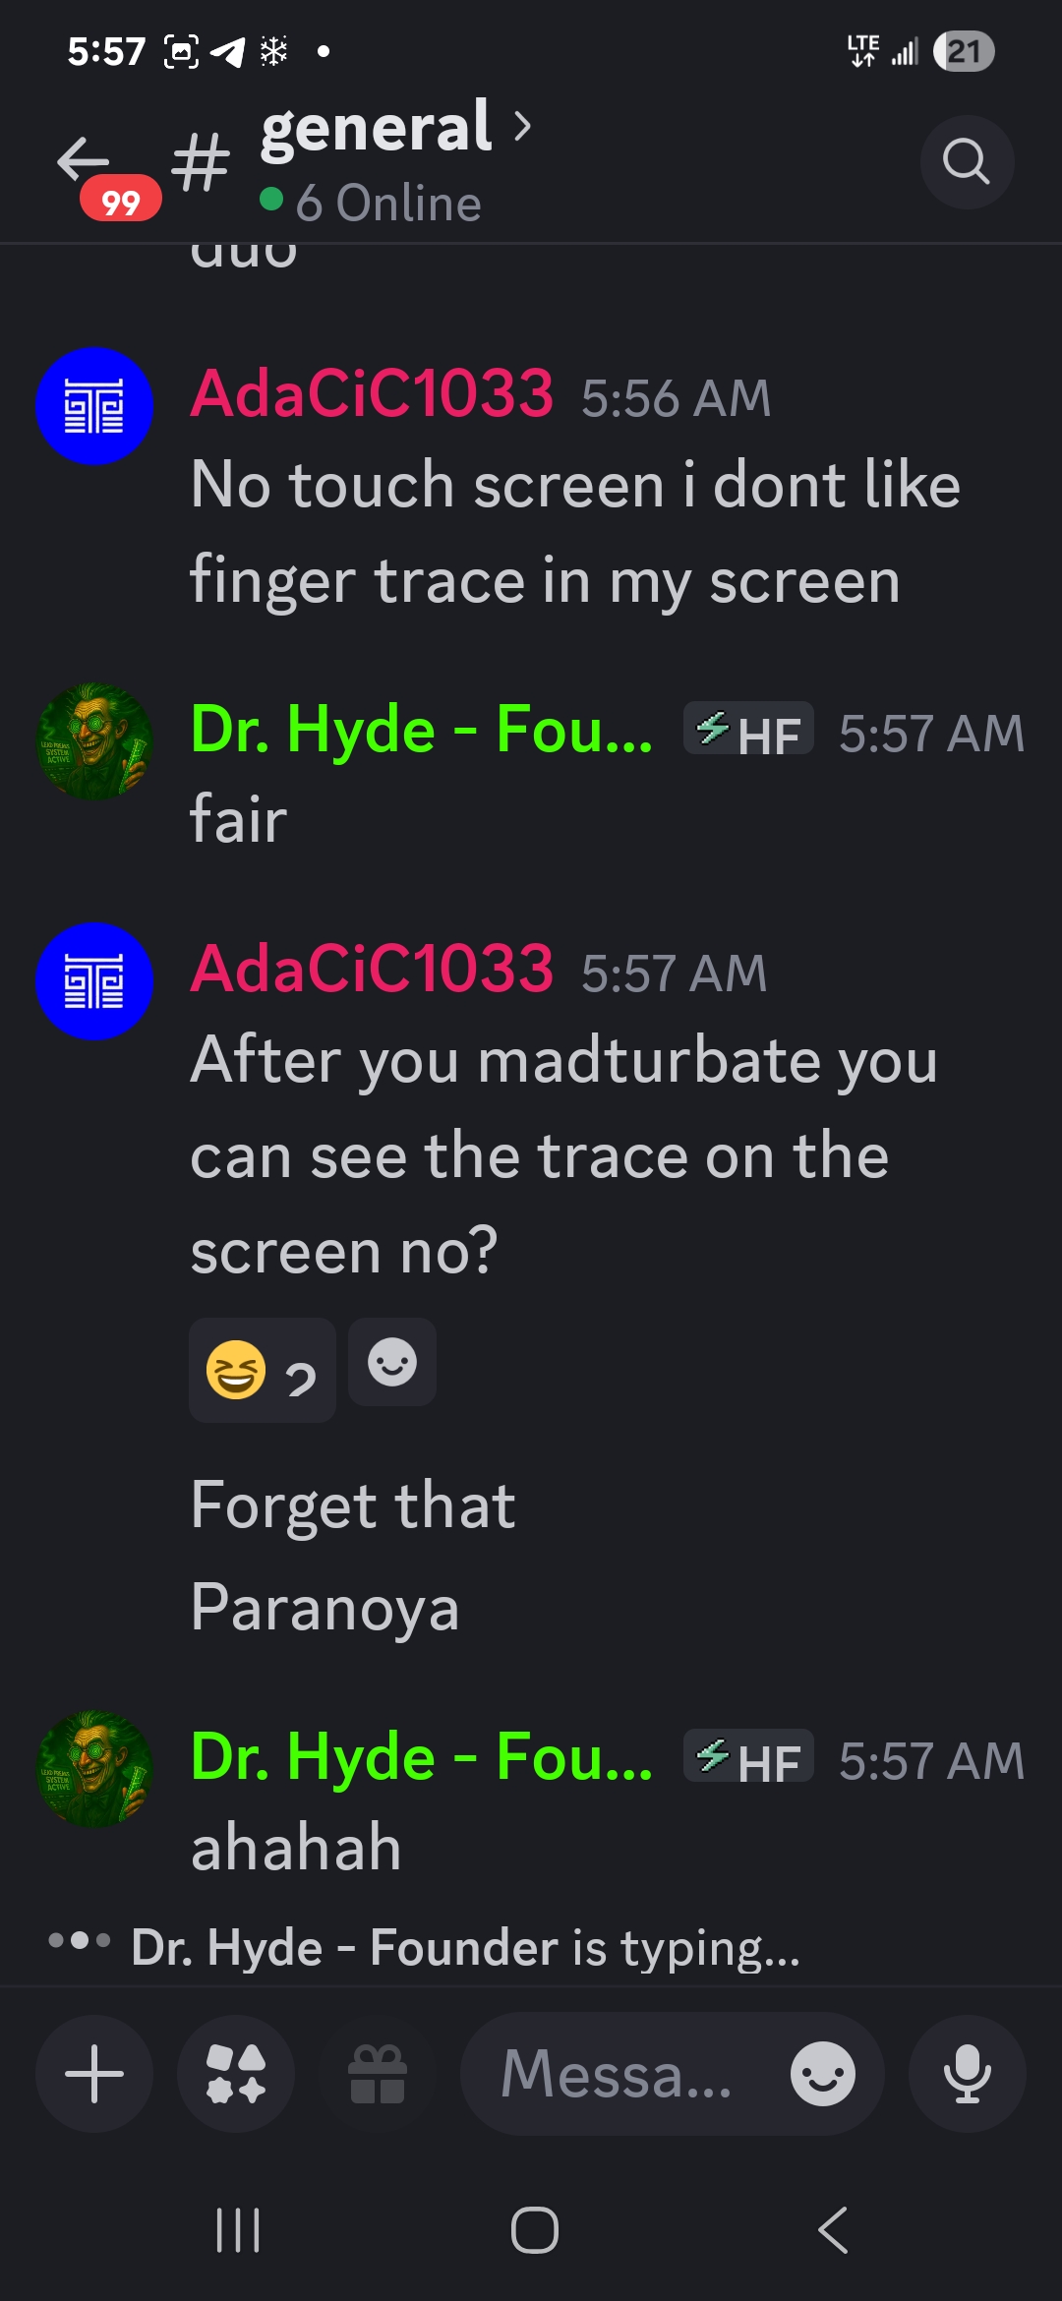The height and width of the screenshot is (2301, 1062).
Task: Open AdaCiC1033's blue avatar at 5:56 AM
Action: [x=94, y=406]
